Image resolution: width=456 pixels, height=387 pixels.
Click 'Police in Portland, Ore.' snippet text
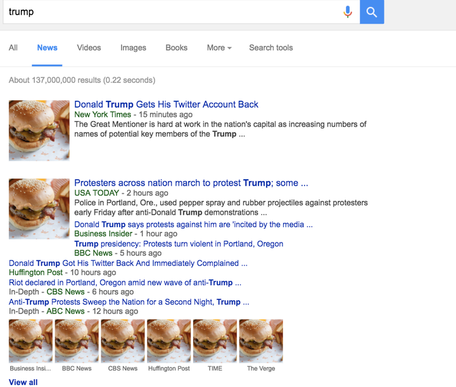[x=221, y=208]
